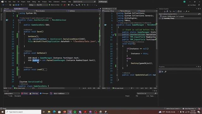Open the JsonSerializer type dropdown
Image resolution: width=202 pixels, height=114 pixels.
[x=51, y=11]
